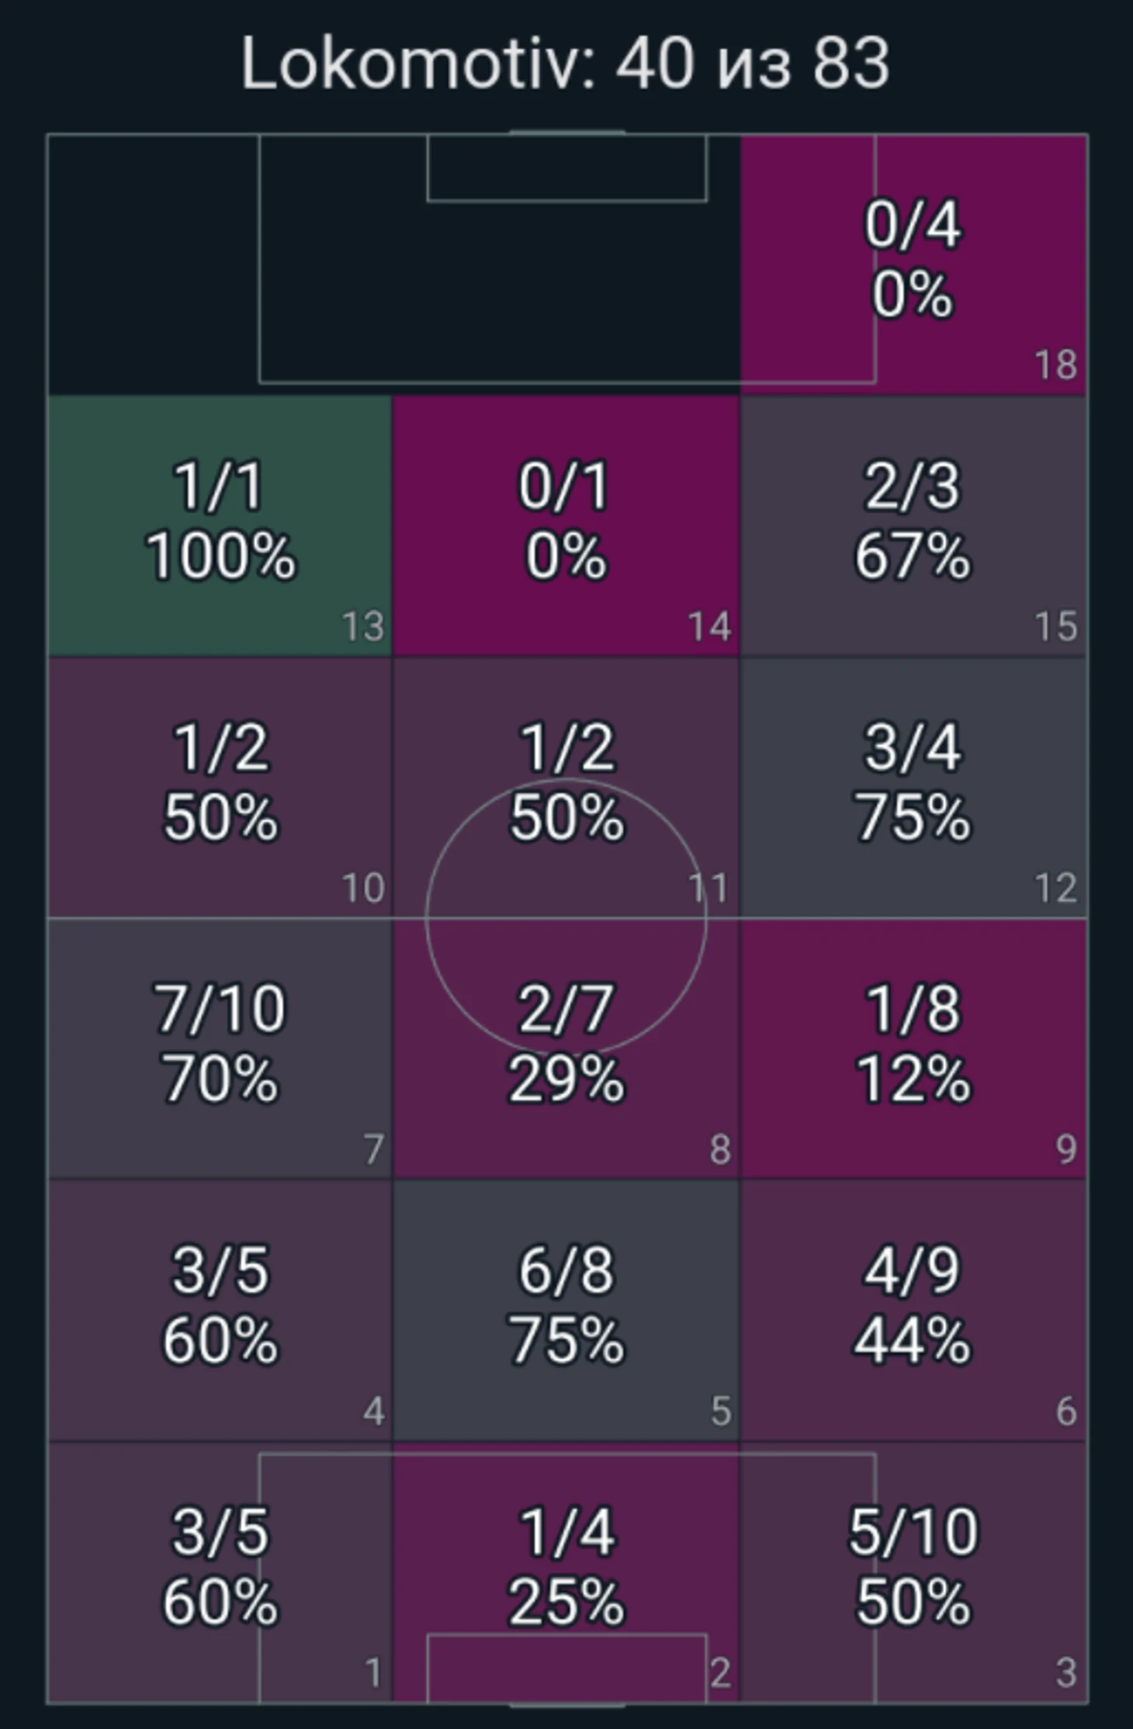
Task: Open zone 7 with 7/10 70%
Action: point(220,1048)
